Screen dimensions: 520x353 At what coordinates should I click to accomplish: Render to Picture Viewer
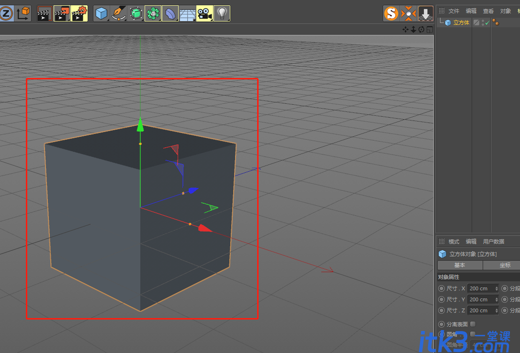pos(62,13)
